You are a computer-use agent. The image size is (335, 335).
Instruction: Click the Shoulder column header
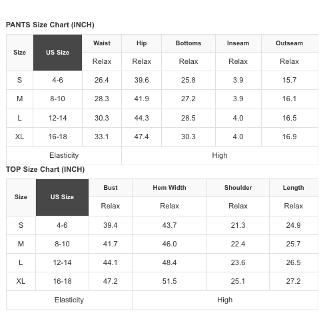[x=238, y=188]
